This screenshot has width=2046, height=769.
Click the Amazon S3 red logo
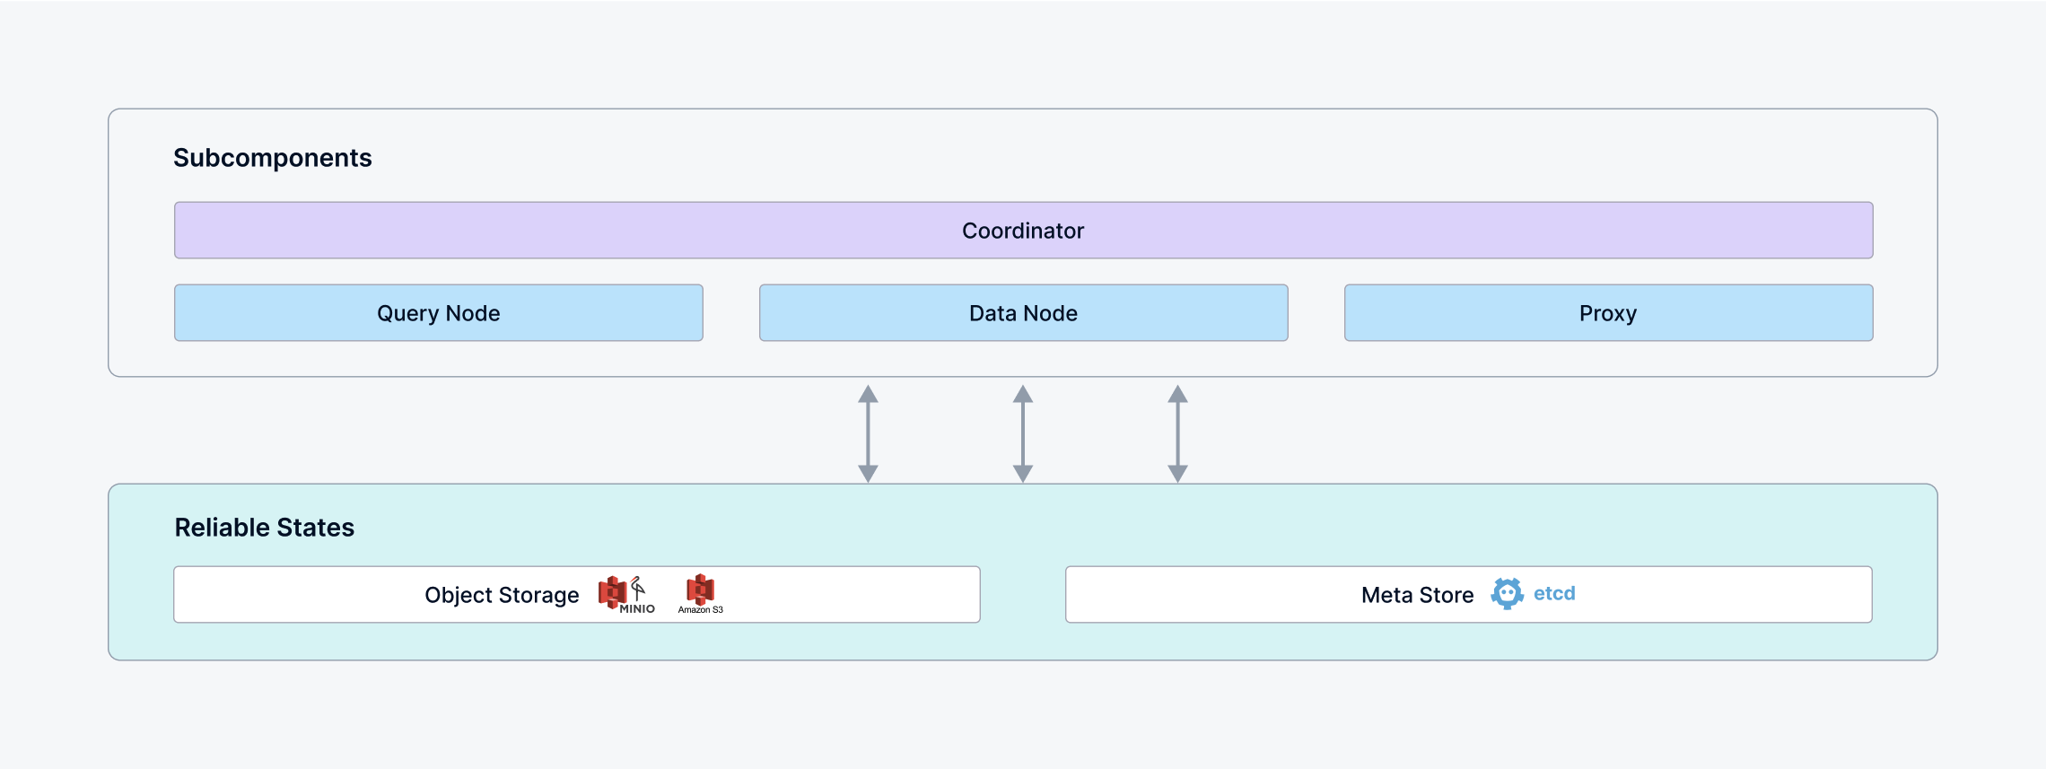coord(700,589)
